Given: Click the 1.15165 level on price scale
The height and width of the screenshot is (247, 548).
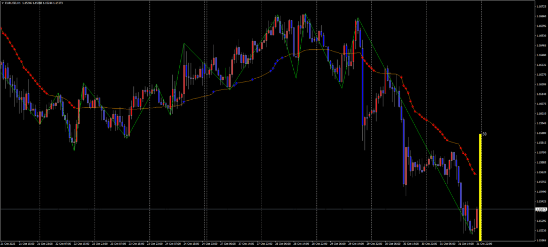Looking at the screenshot, I should (x=540, y=240).
